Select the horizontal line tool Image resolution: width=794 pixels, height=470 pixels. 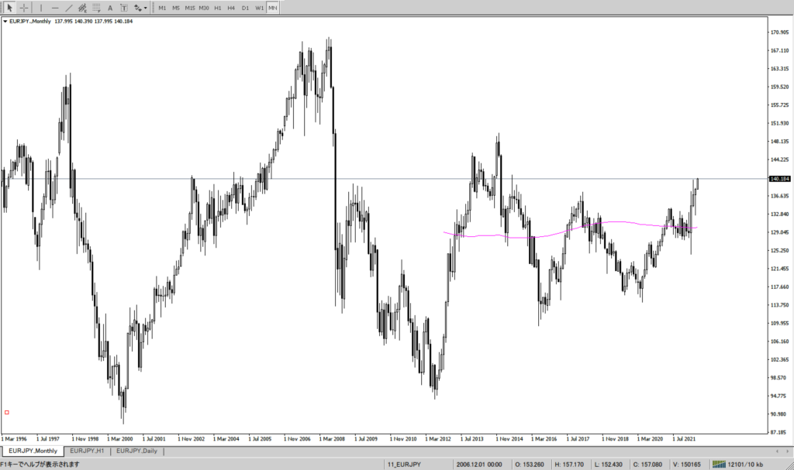point(55,7)
